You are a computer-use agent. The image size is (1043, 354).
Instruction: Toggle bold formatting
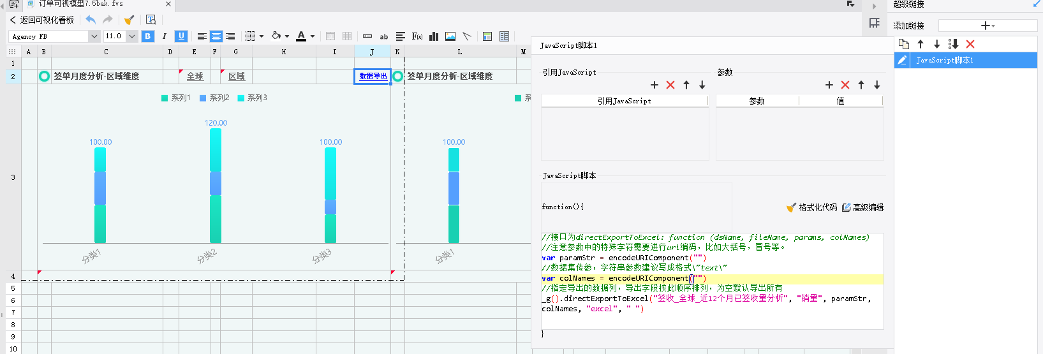tap(148, 36)
